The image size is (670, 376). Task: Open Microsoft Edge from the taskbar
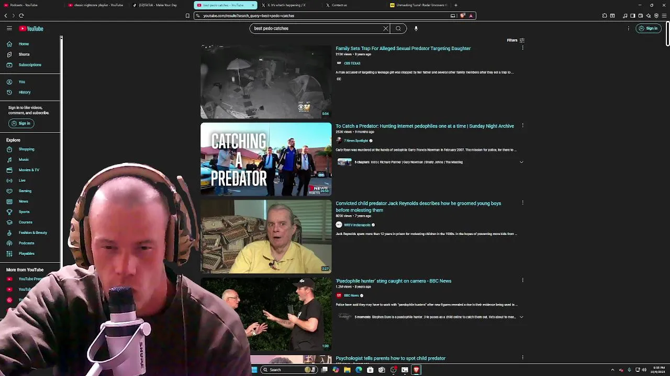point(359,370)
